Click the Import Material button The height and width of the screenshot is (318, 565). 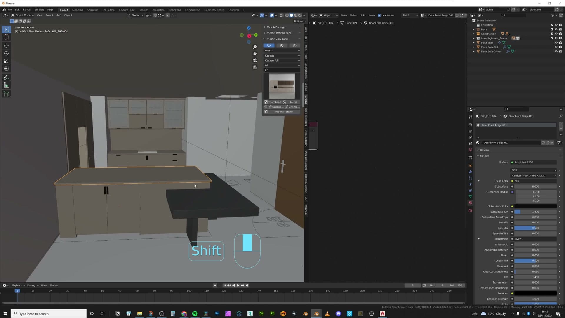(282, 112)
